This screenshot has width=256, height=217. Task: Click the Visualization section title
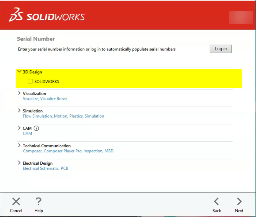pos(34,94)
